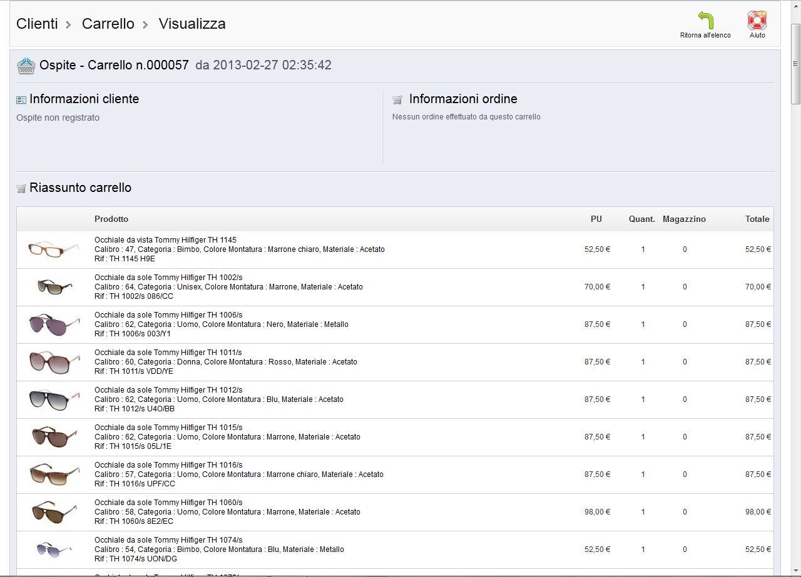
Task: Click the Informazioni cliente card icon
Action: tap(21, 100)
